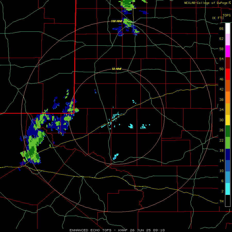Select the gold legend color band
This screenshot has width=232, height=232.
click(x=228, y=109)
